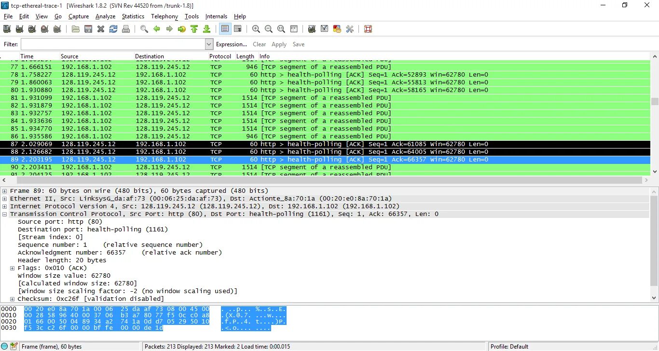
Task: Open coloring rules editor
Action: [337, 29]
